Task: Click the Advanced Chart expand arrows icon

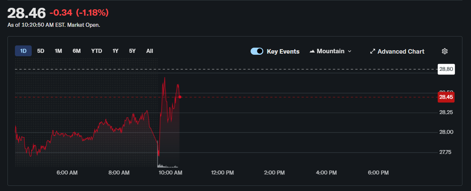Action: coord(372,51)
